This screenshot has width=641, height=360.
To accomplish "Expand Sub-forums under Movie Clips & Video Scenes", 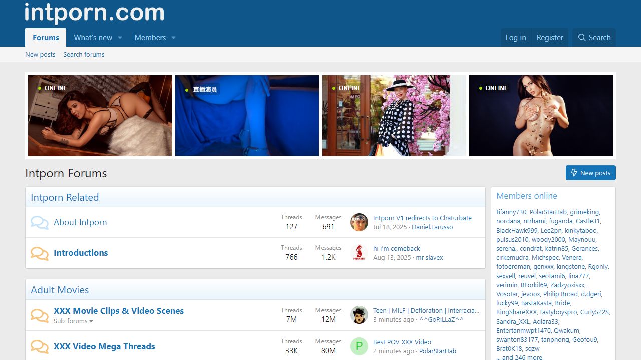I will [74, 321].
